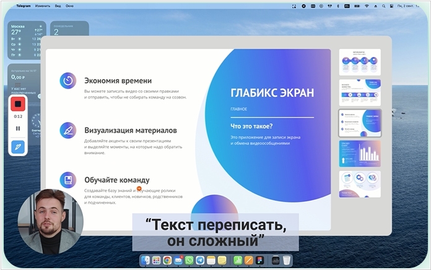Open the balance widget showing 0,00 ₽

(x=24, y=80)
